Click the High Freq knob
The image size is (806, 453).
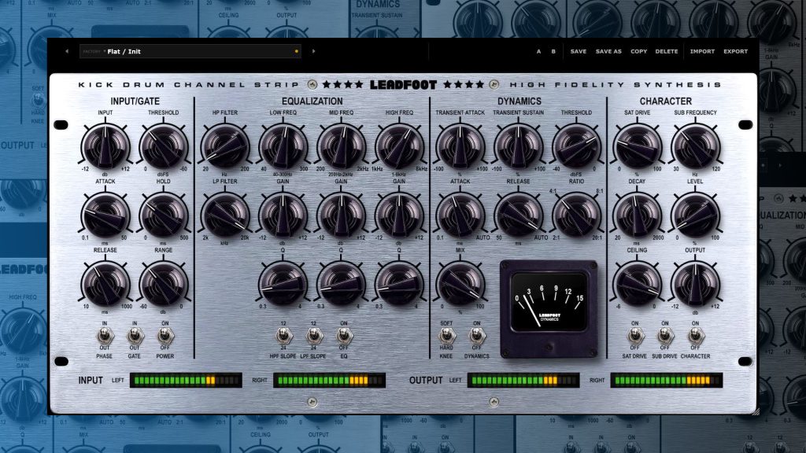click(x=399, y=146)
